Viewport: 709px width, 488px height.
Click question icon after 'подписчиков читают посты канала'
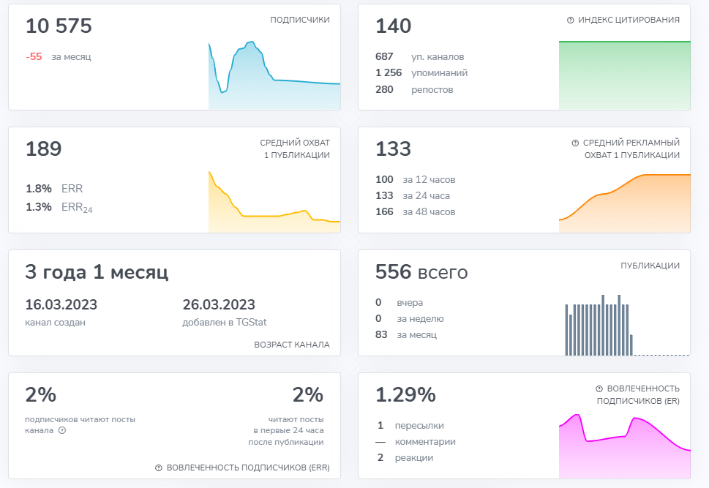click(x=62, y=431)
